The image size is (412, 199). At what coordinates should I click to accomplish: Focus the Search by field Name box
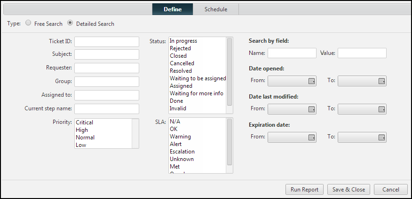click(x=292, y=53)
